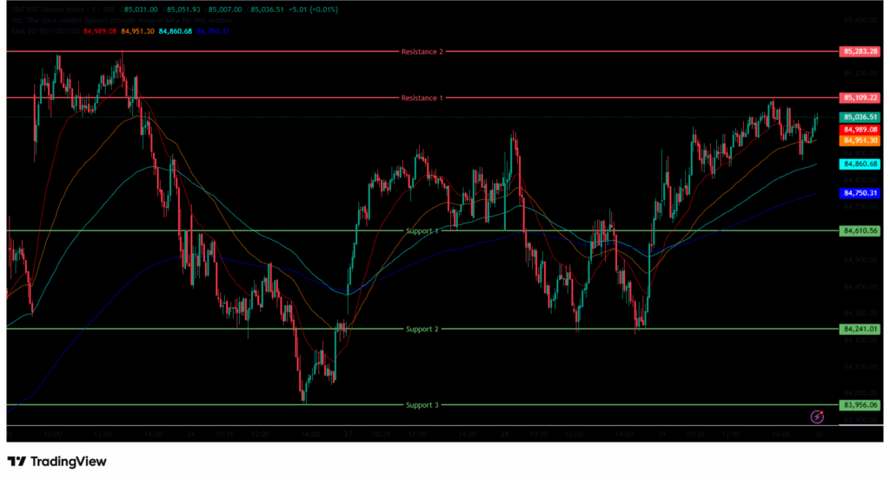Viewport: 890px width, 480px height.
Task: Click the current price label 85,036.51
Action: [860, 117]
